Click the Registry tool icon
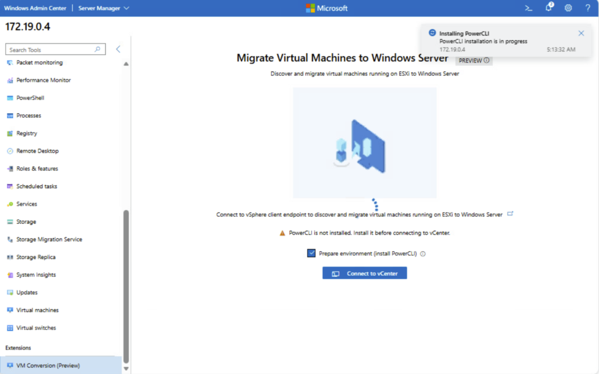This screenshot has height=374, width=599. [10, 133]
